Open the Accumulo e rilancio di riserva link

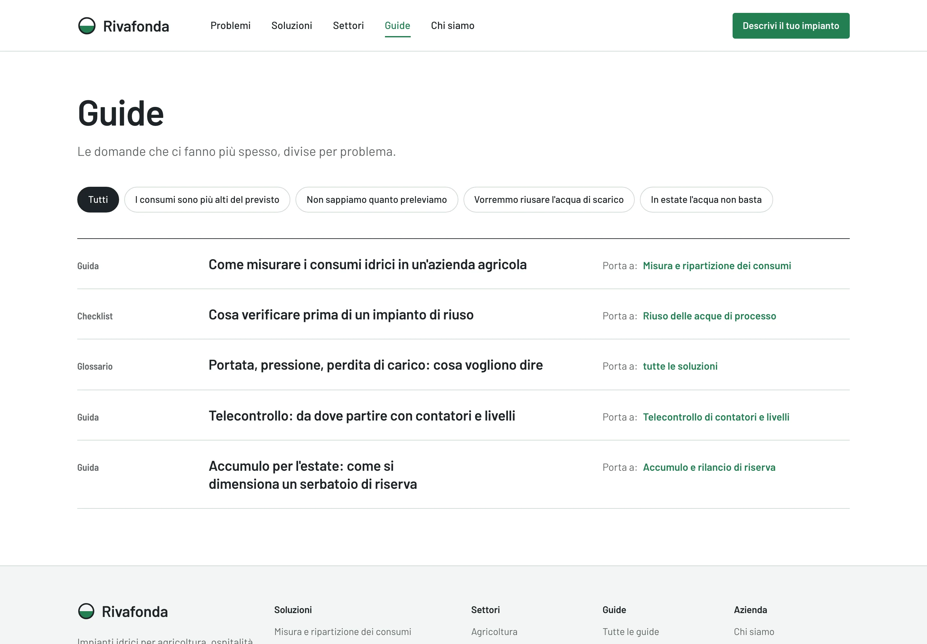[709, 467]
